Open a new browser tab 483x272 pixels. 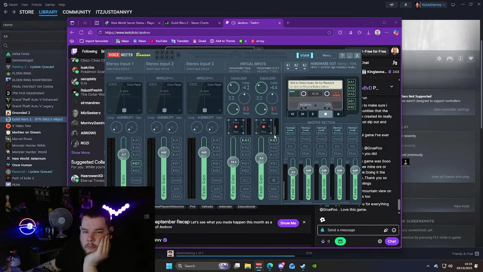pos(288,23)
